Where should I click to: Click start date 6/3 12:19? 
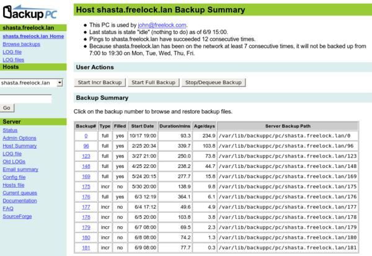[x=146, y=197]
